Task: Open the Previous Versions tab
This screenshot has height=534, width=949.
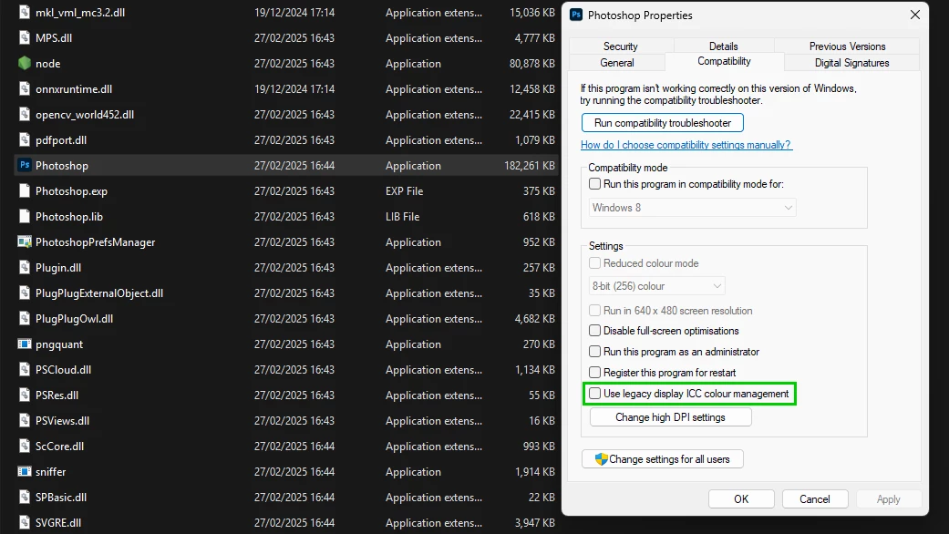Action: [847, 46]
